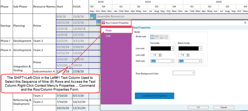Click the 2019 year header in timeline

click(x=148, y=2)
